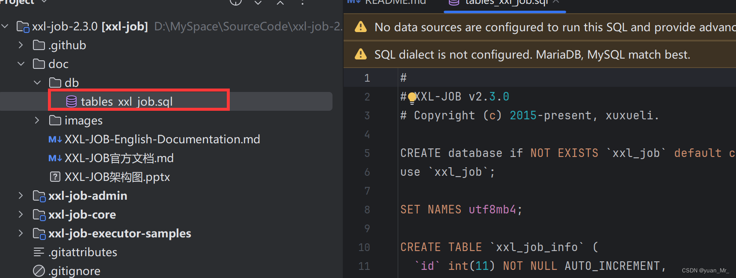Click the '`id` int(11) NOT NULL AUTO_INCREMENT' line
736x278 pixels.
[x=540, y=266]
